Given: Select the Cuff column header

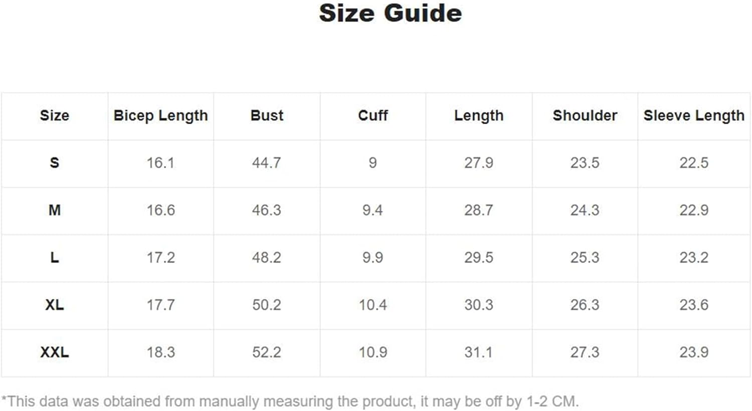Looking at the screenshot, I should click(372, 116).
